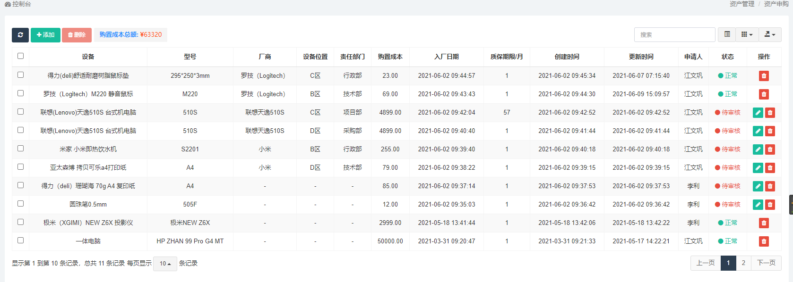Select checkbox for 米家 小米即热饮水机 row
This screenshot has width=793, height=282.
pyautogui.click(x=20, y=148)
